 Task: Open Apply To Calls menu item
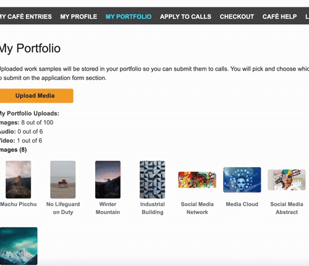click(185, 17)
